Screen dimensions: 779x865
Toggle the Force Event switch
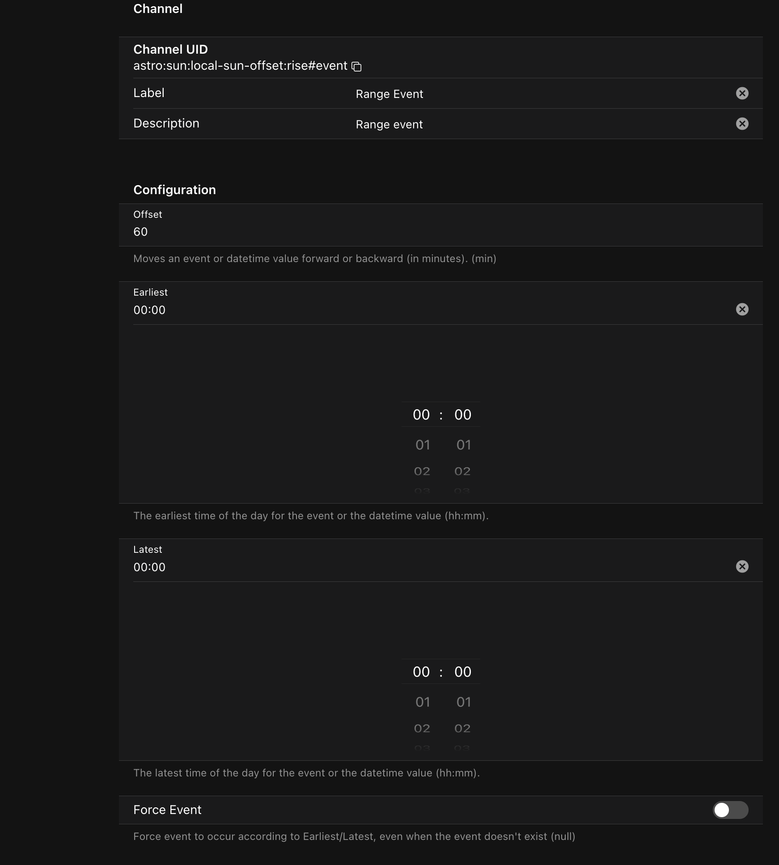[730, 810]
